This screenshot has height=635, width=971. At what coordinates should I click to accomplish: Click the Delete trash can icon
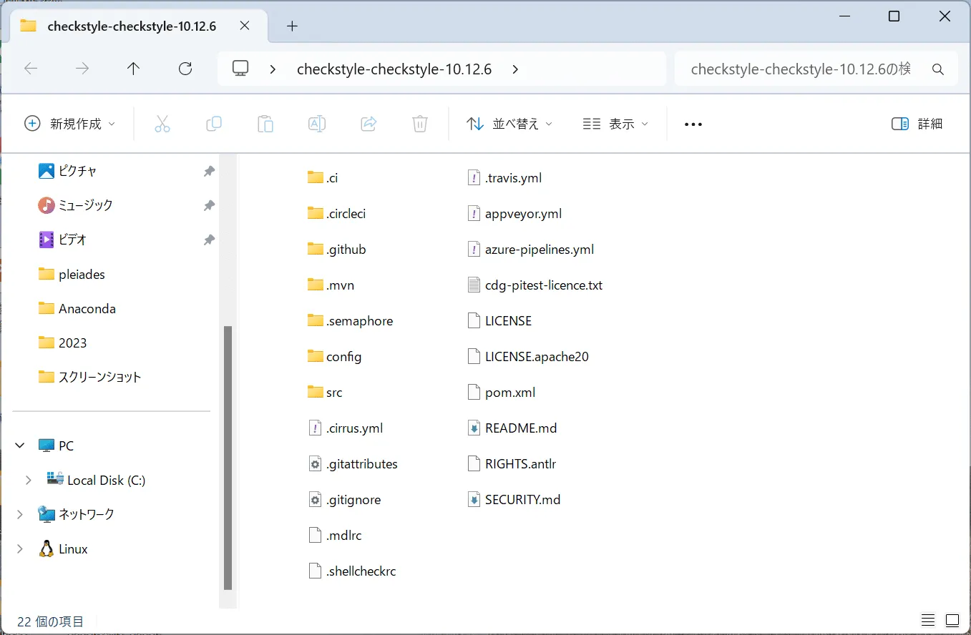tap(420, 124)
